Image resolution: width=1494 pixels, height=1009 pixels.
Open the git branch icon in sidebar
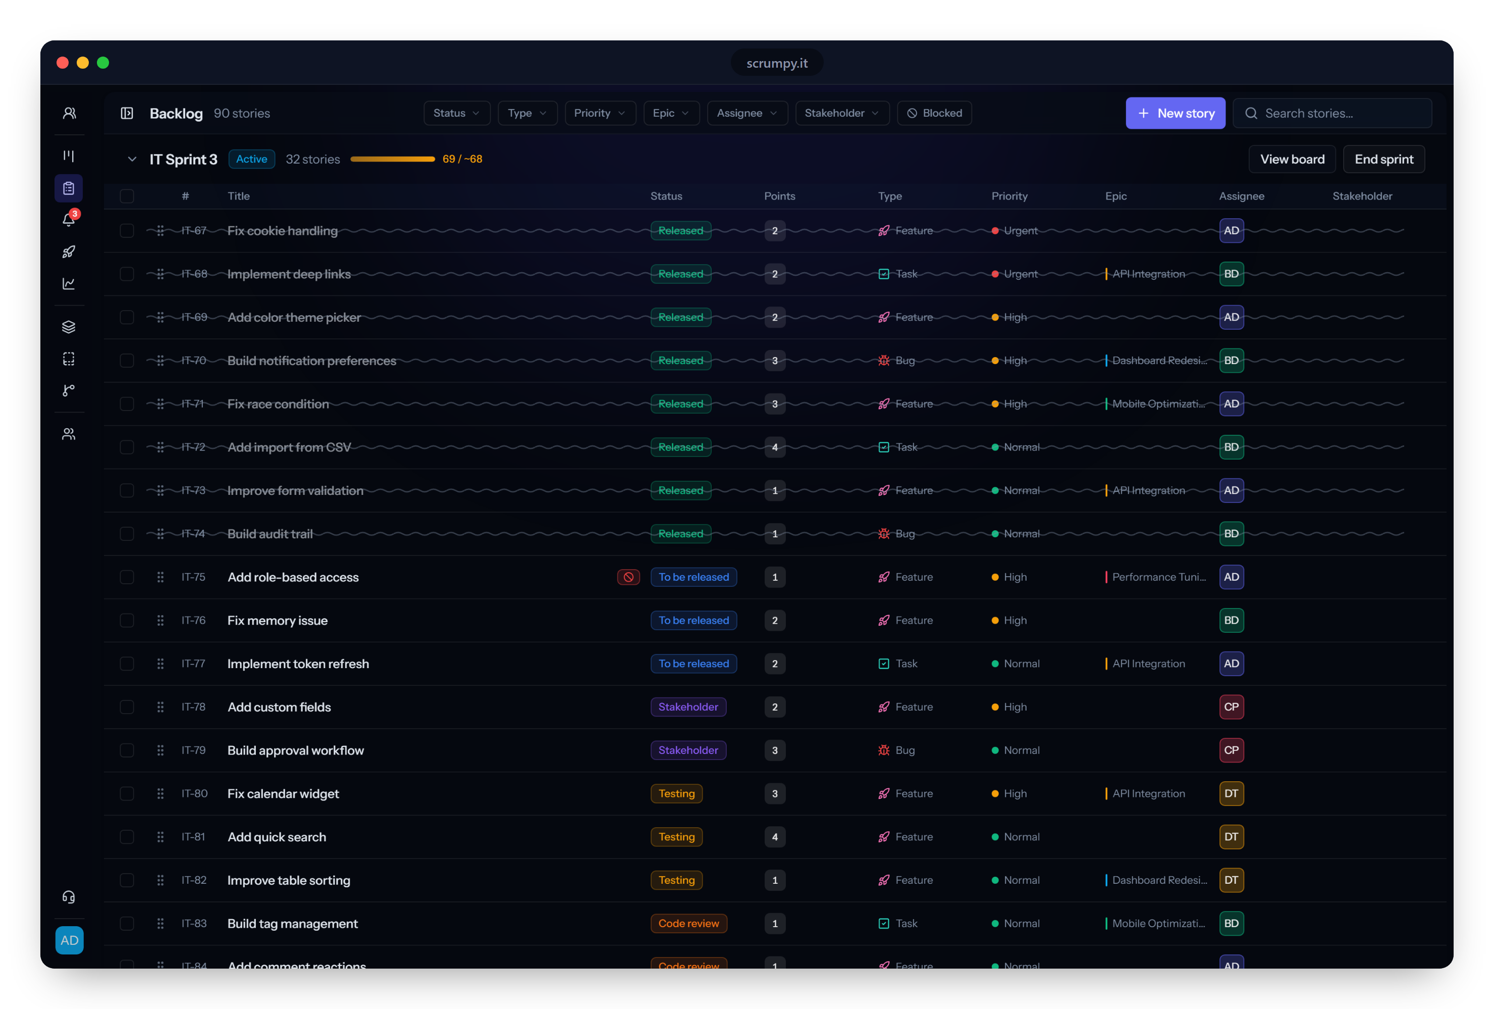point(69,390)
